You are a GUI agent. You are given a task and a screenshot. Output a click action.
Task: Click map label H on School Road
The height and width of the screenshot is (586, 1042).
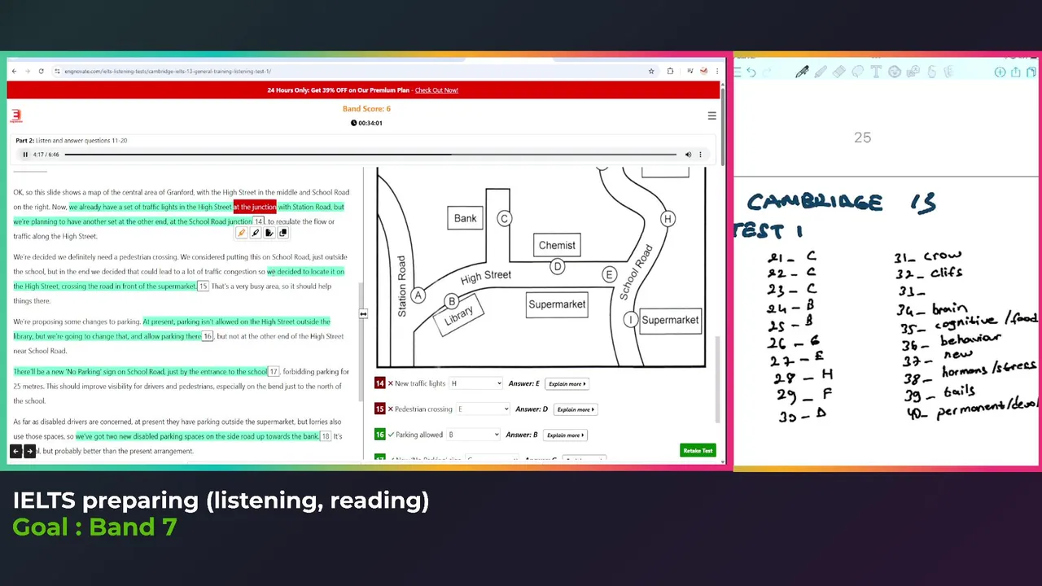(x=668, y=218)
